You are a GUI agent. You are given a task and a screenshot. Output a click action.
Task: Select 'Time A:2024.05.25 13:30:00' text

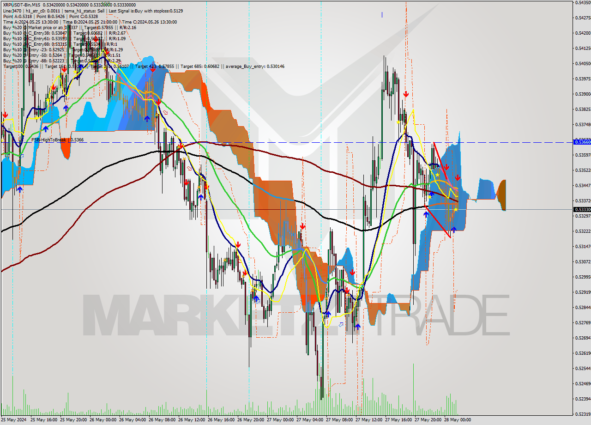coord(30,22)
